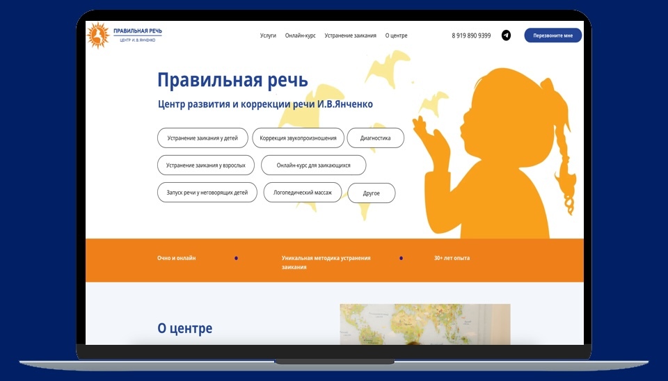668x381 pixels.
Task: Open the Услуги menu item
Action: (x=268, y=35)
